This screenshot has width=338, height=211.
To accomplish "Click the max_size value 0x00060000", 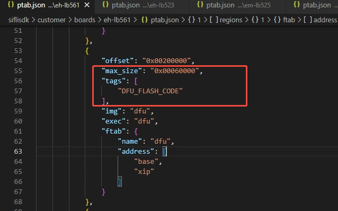I will [x=175, y=71].
